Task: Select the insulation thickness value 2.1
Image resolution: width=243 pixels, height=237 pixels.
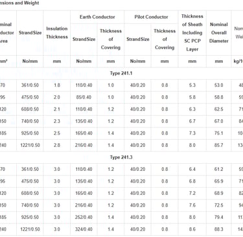Action: pos(57,109)
